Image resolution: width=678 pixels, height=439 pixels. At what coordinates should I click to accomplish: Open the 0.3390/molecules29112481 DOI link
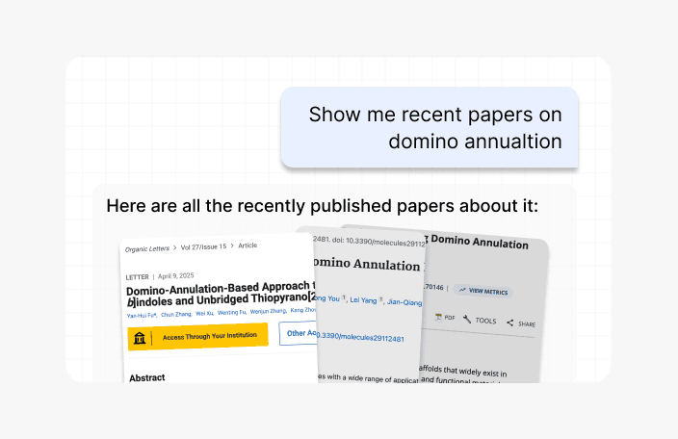tap(360, 337)
